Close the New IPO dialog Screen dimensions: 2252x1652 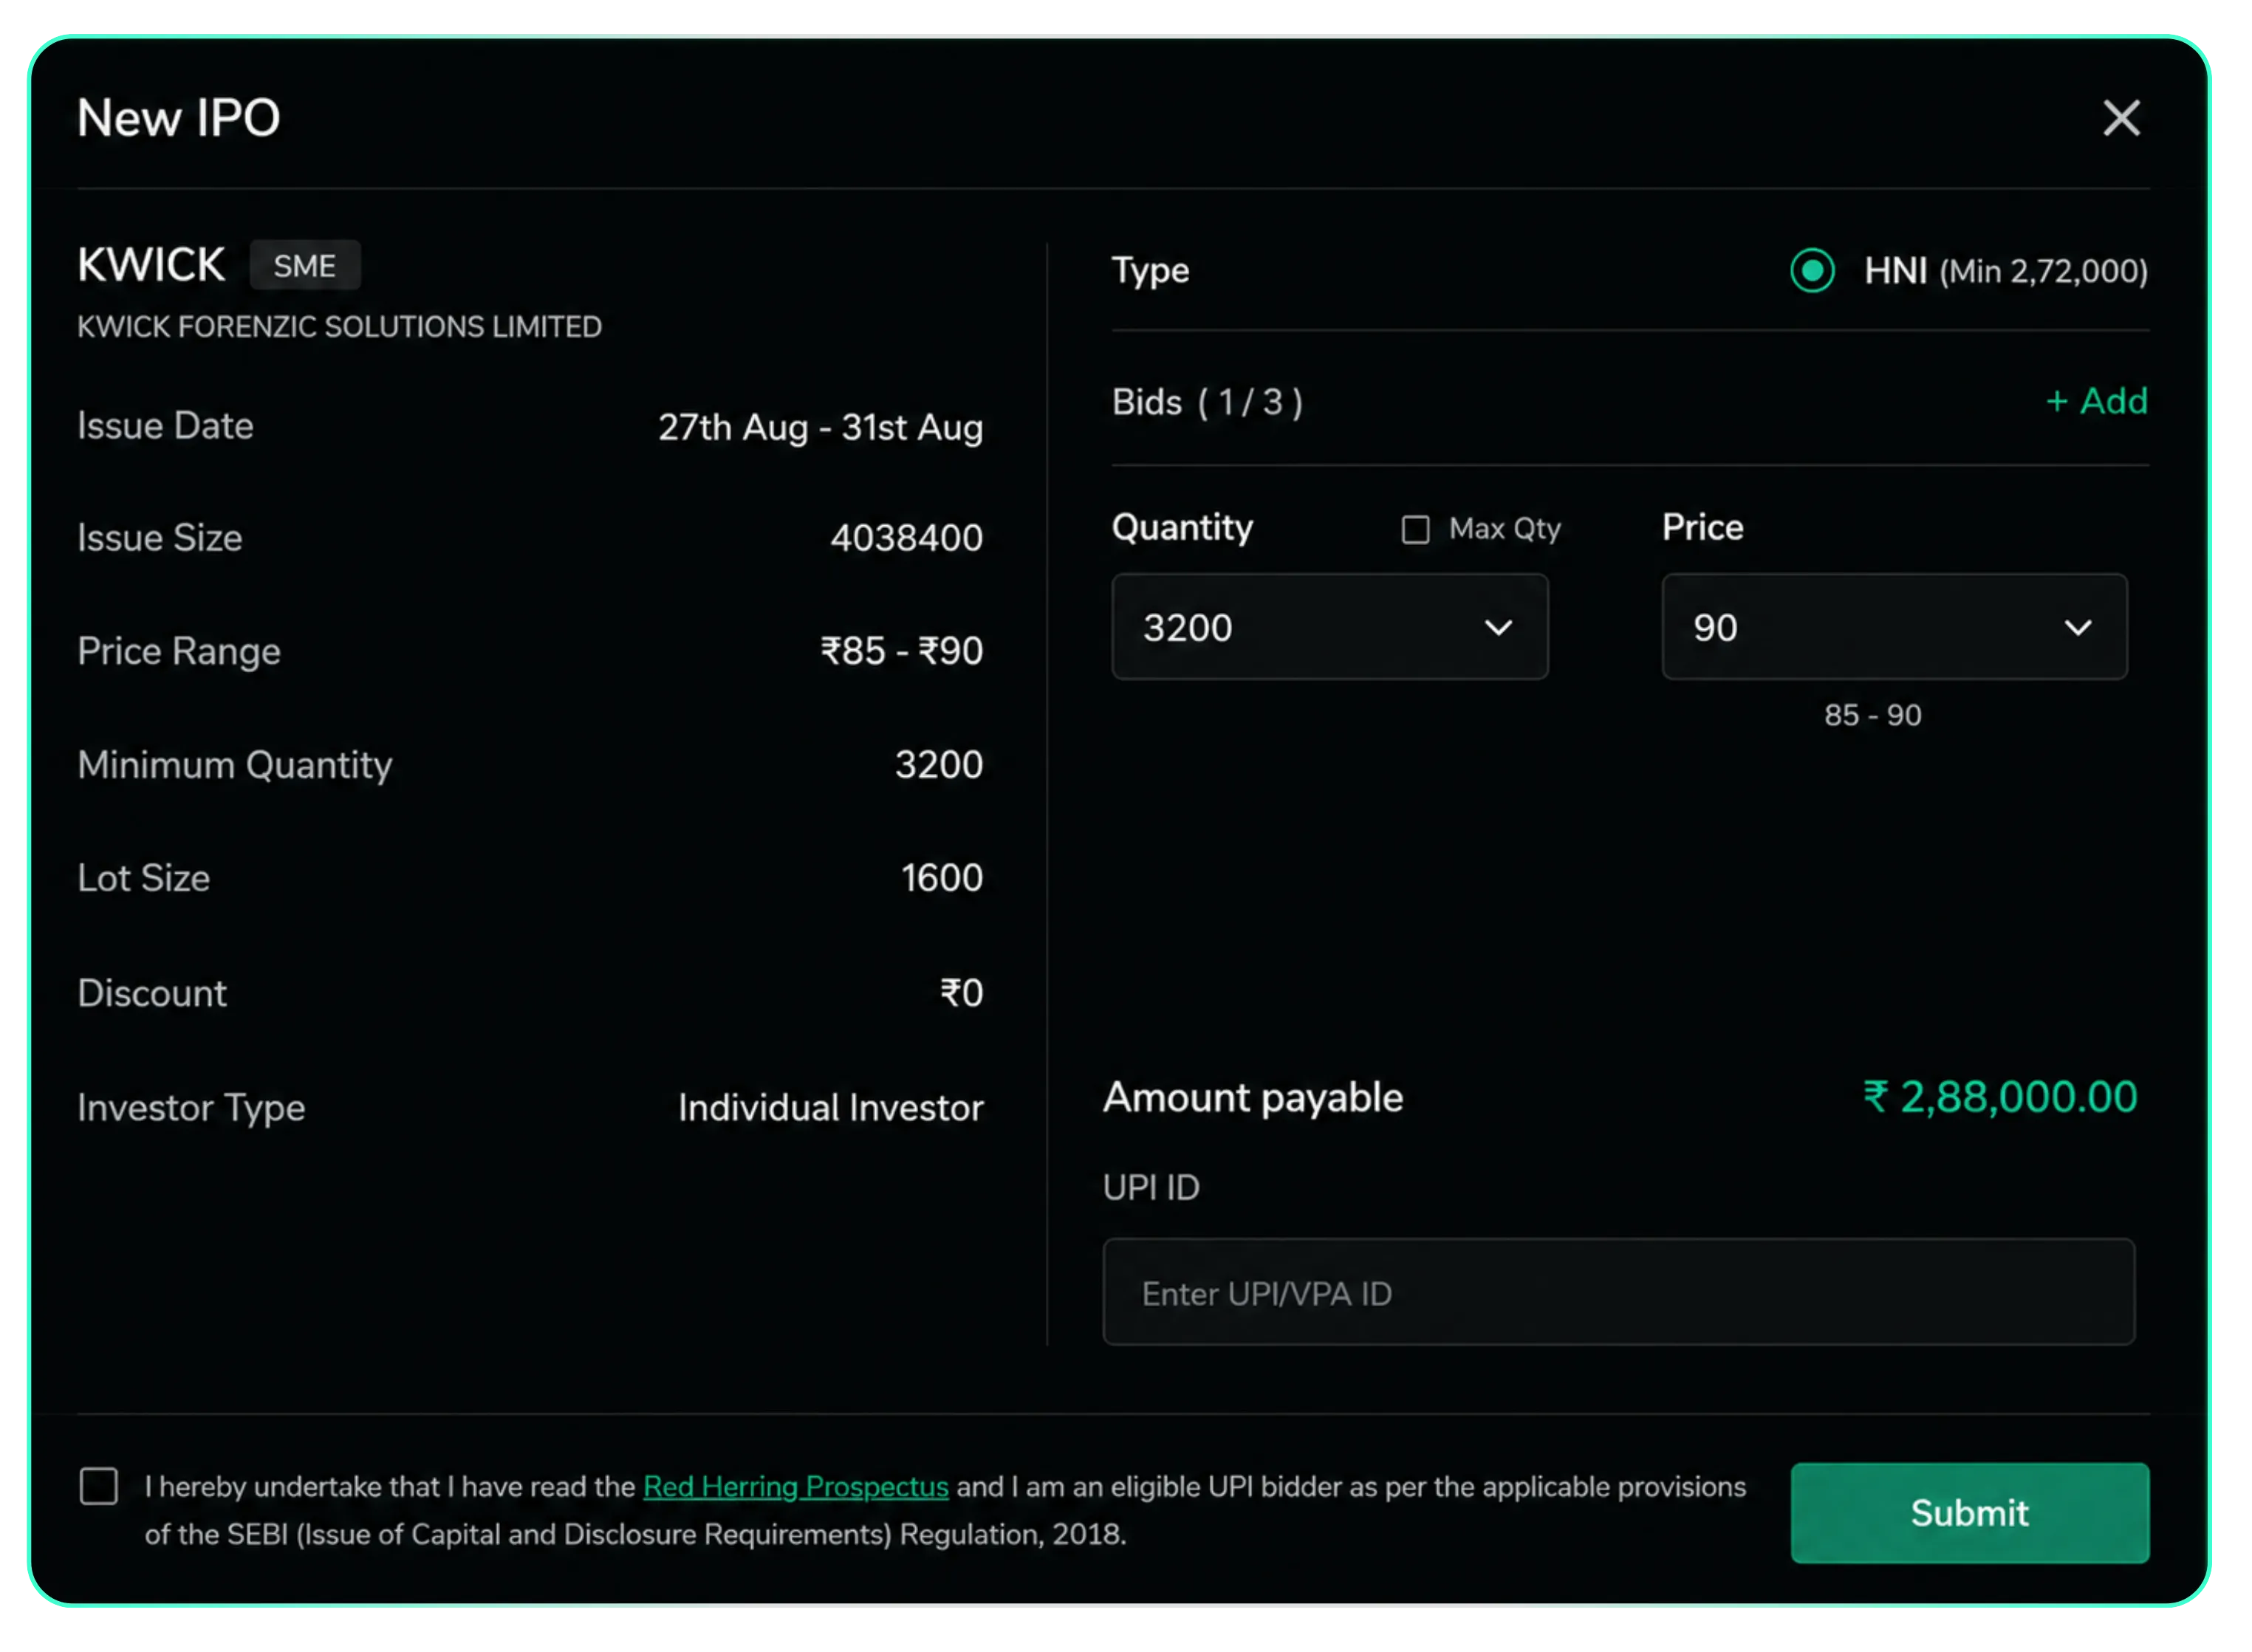coord(2120,118)
